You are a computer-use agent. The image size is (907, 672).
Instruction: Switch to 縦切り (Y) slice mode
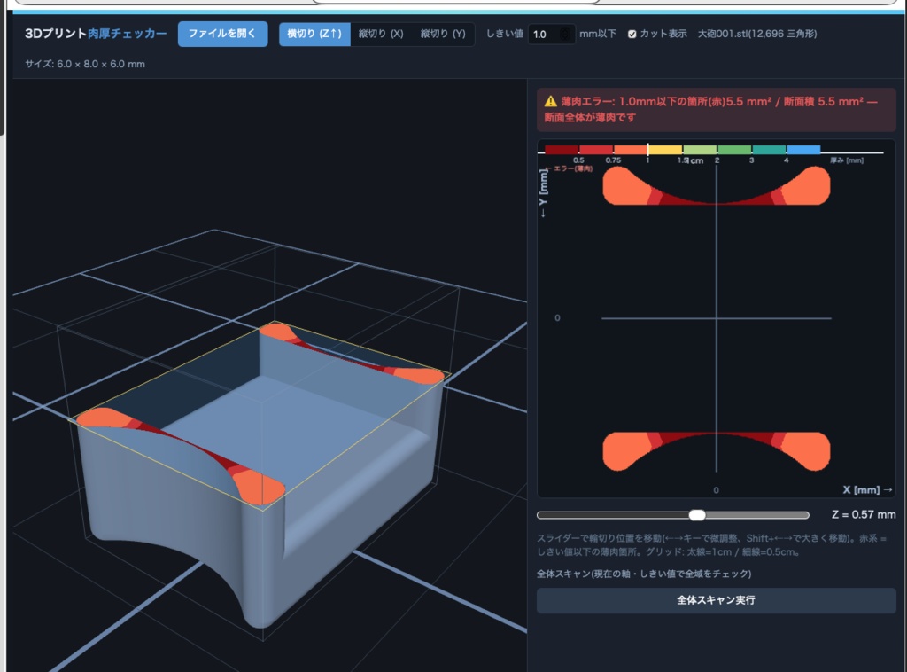click(x=443, y=35)
